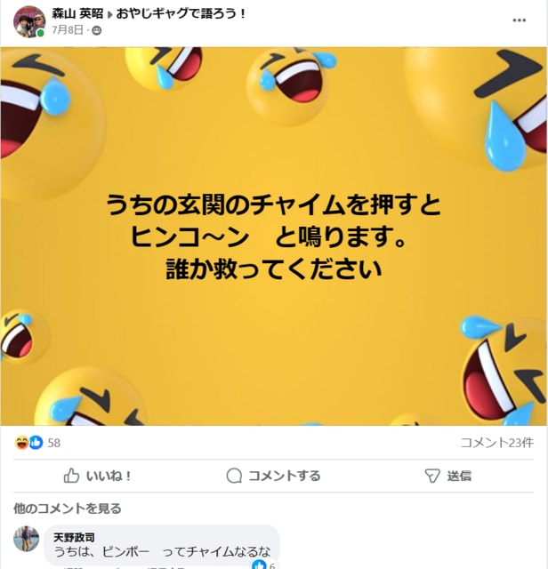Click the 7月8日 post date link
The width and height of the screenshot is (548, 569).
[x=68, y=30]
